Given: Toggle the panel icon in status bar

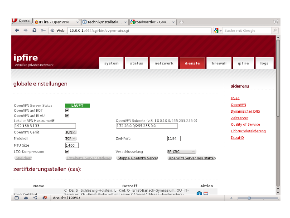Looking at the screenshot, I should [x=17, y=198].
